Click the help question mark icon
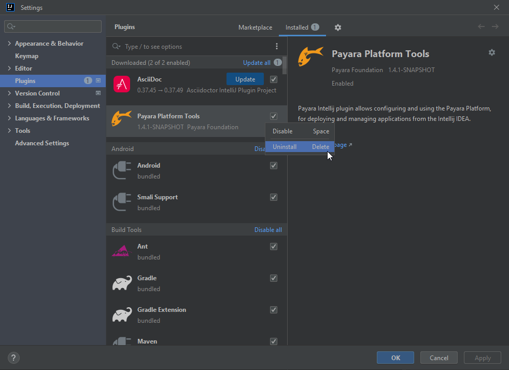This screenshot has height=370, width=509. [13, 358]
